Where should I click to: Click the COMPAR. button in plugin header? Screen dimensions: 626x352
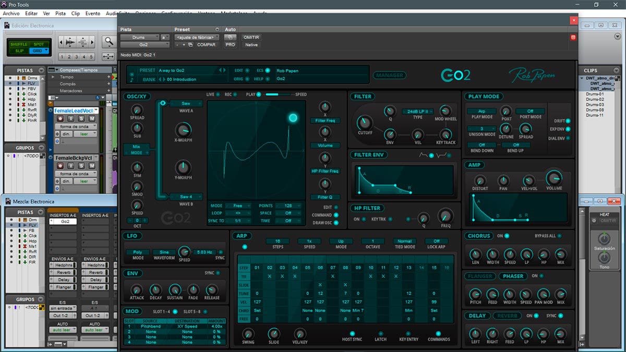click(206, 45)
